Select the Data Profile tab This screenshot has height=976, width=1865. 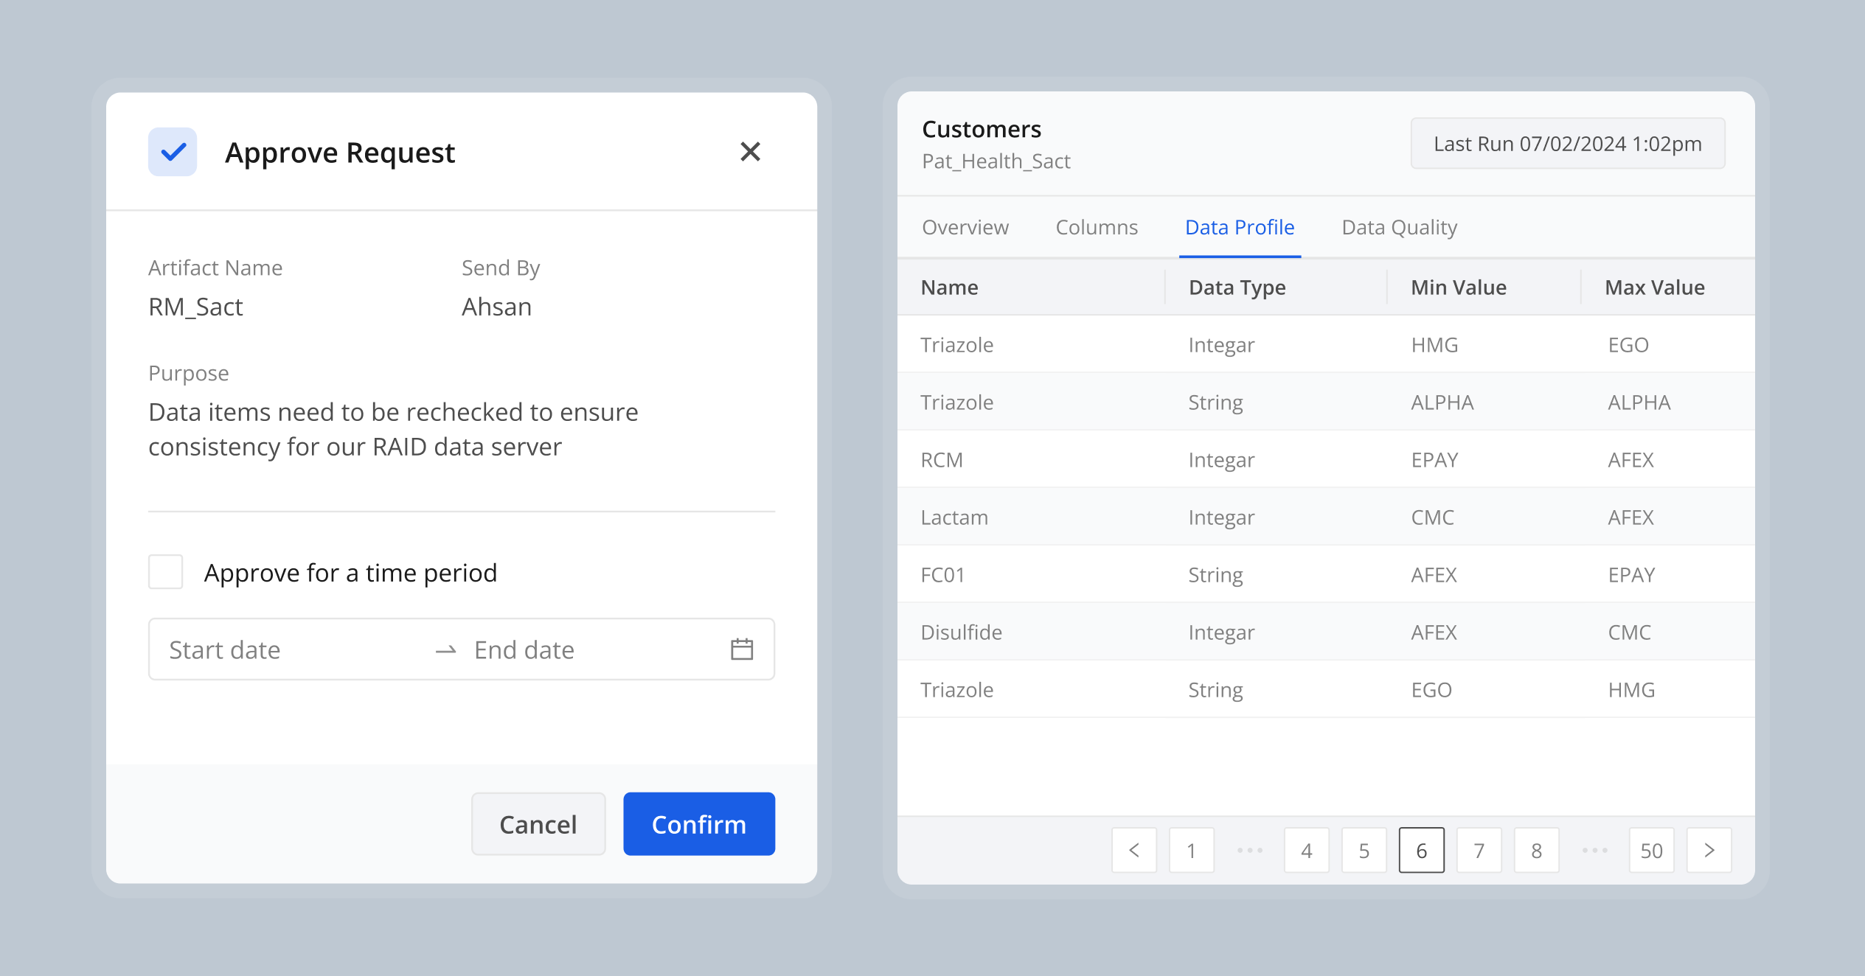coord(1240,227)
